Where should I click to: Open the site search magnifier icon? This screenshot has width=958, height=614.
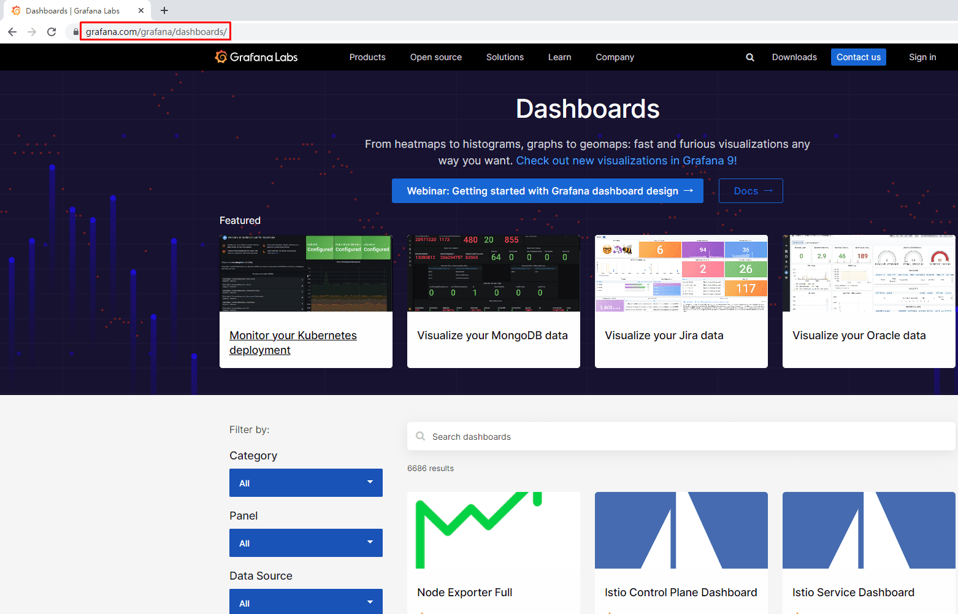(749, 57)
